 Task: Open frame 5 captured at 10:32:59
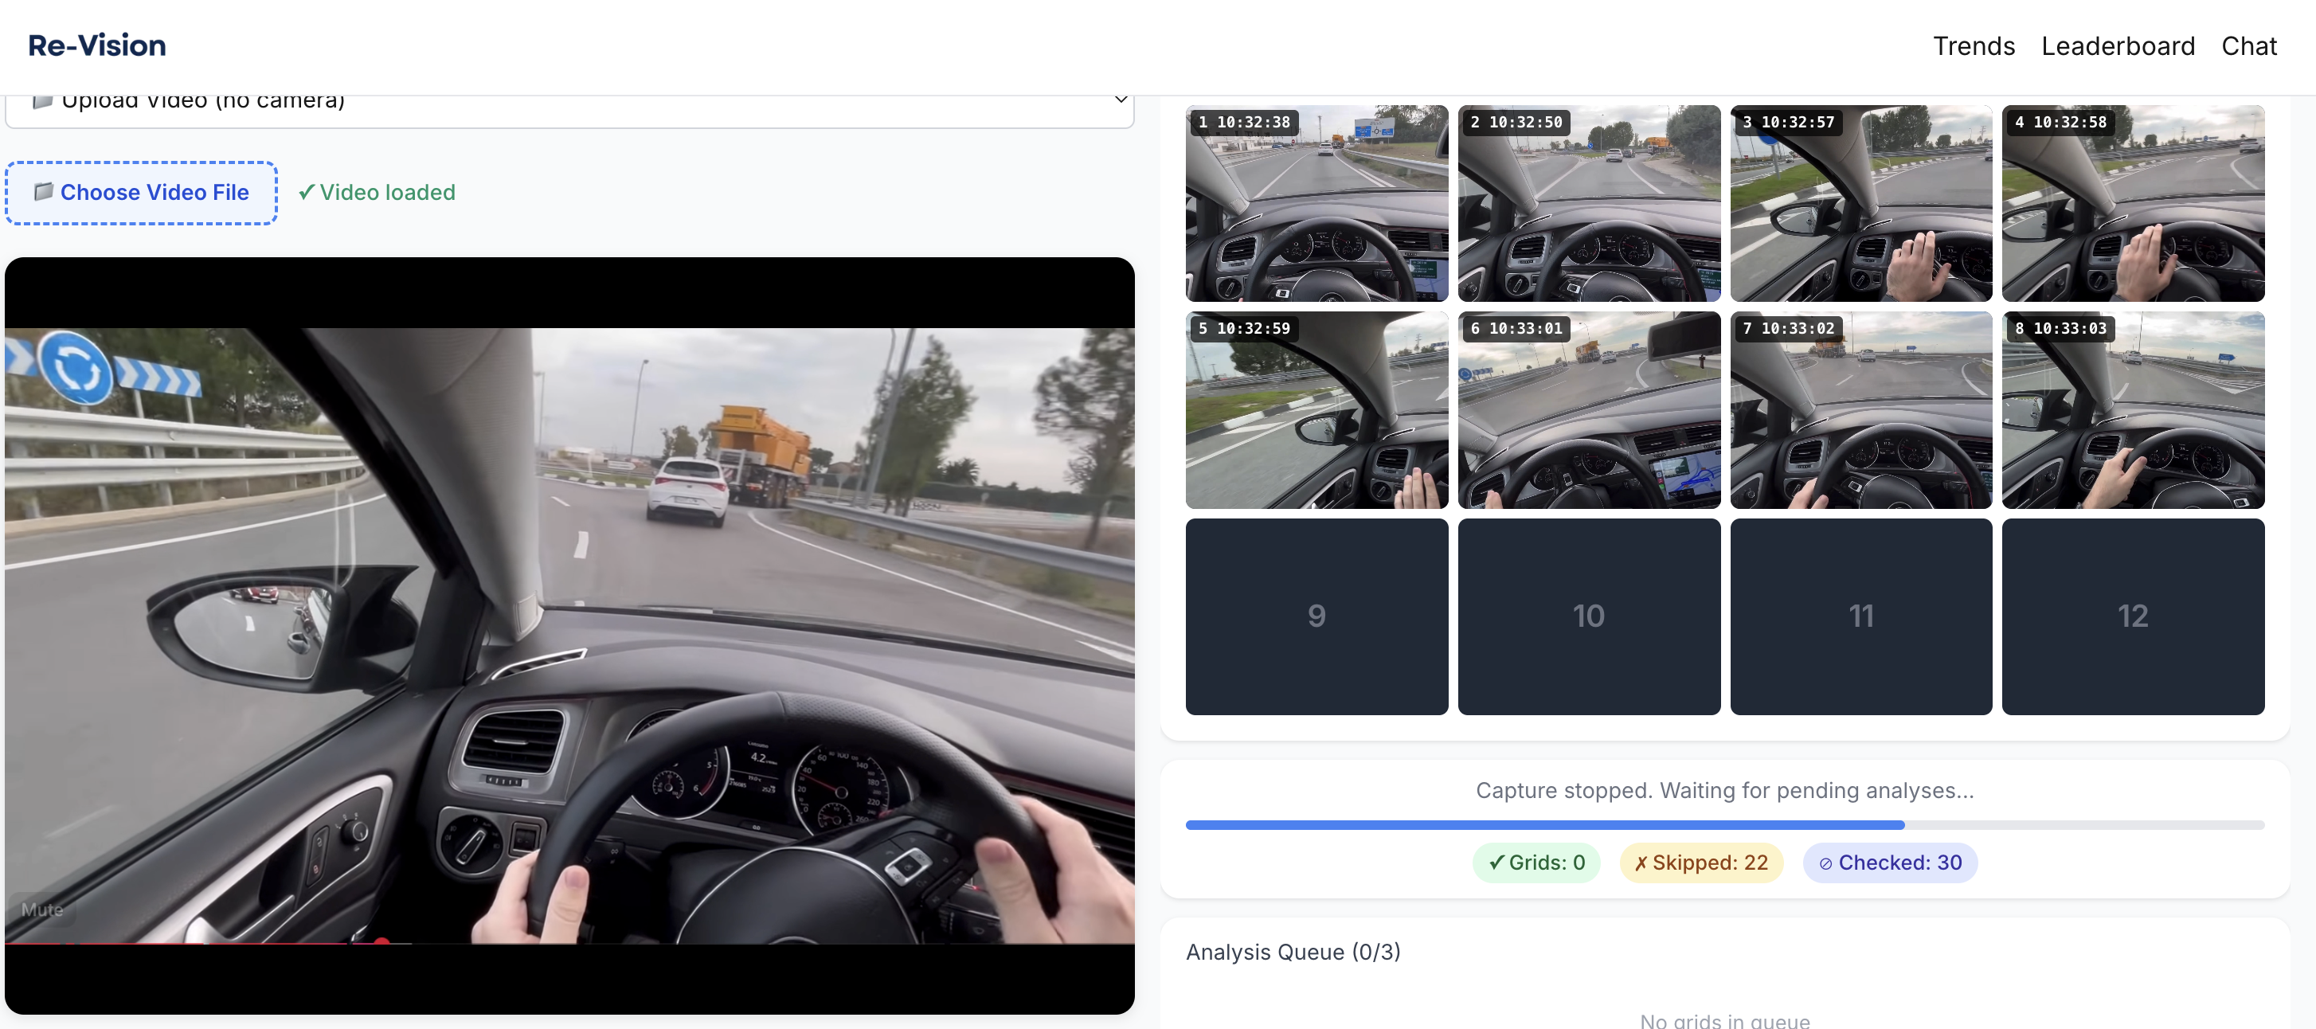(1316, 410)
